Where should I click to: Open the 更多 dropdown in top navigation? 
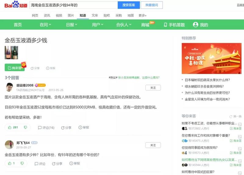[142, 16]
